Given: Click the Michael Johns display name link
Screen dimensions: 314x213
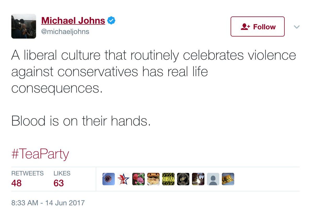Looking at the screenshot, I should tap(73, 21).
